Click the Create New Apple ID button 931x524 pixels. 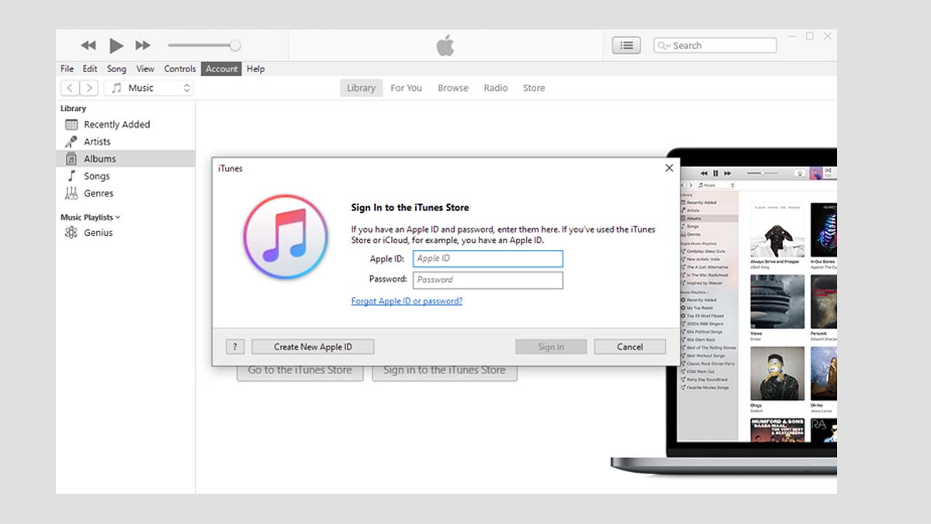point(313,347)
